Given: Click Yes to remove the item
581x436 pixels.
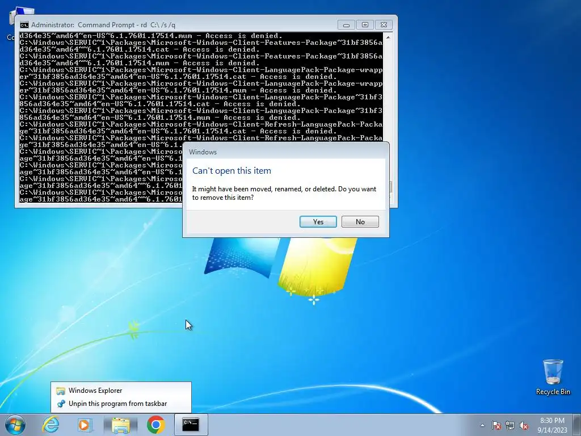Looking at the screenshot, I should [x=318, y=222].
